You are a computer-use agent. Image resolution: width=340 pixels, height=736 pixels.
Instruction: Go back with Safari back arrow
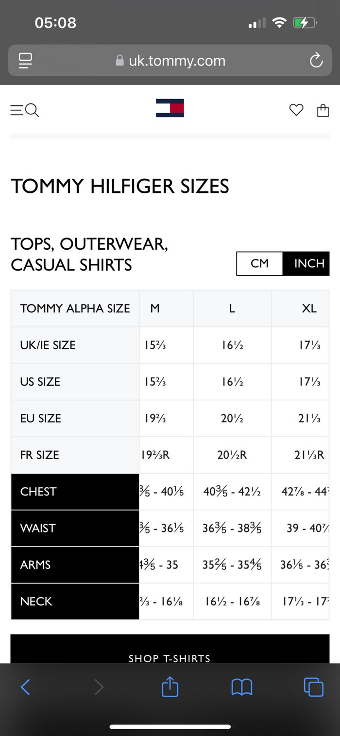25,687
